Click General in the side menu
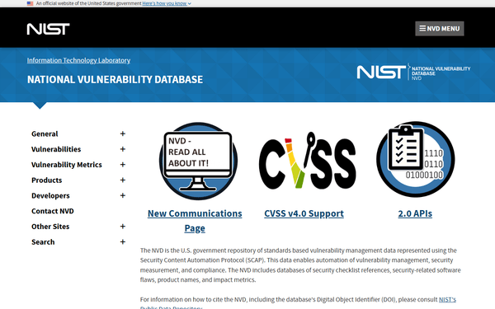 45,134
